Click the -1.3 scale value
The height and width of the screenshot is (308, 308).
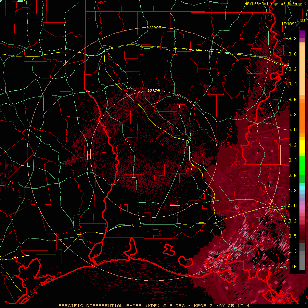pyautogui.click(x=292, y=251)
